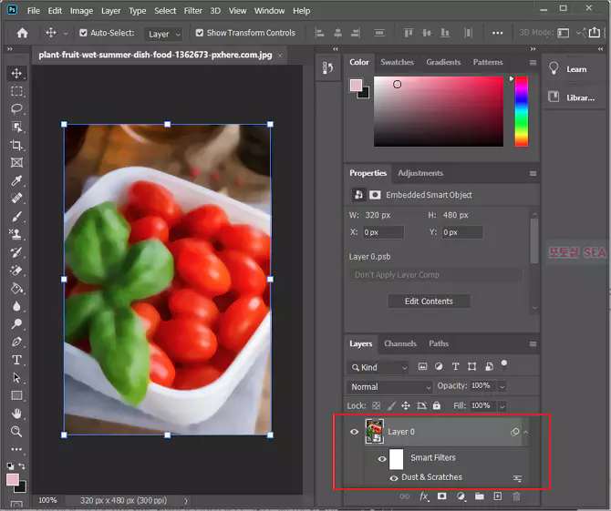Switch to the Adjustments tab
Image resolution: width=611 pixels, height=511 pixels.
[420, 173]
